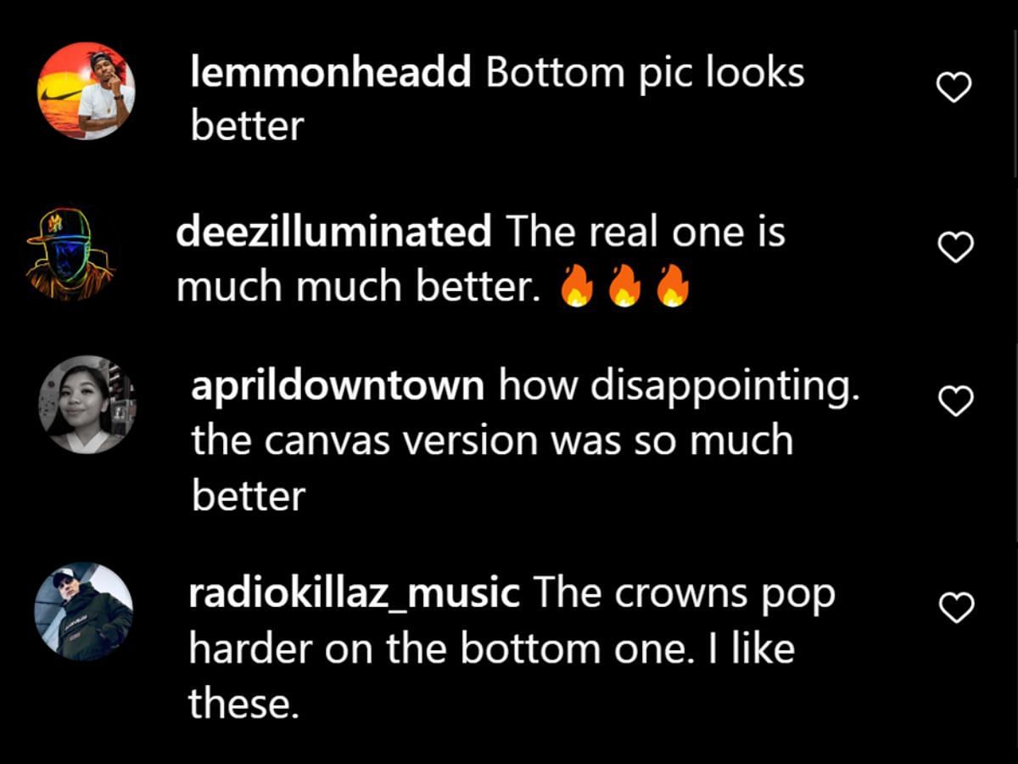Click radiokillaz_music's circular avatar
Image resolution: width=1018 pixels, height=764 pixels.
tap(83, 611)
